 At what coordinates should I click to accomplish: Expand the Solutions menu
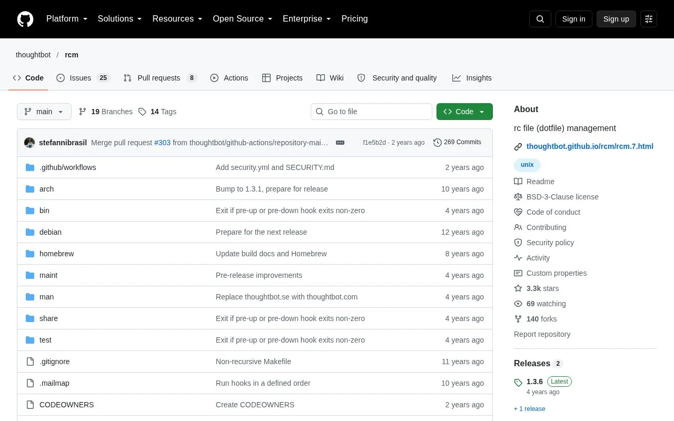120,19
